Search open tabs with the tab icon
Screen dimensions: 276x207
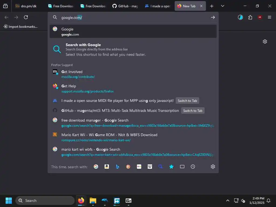[182, 167]
